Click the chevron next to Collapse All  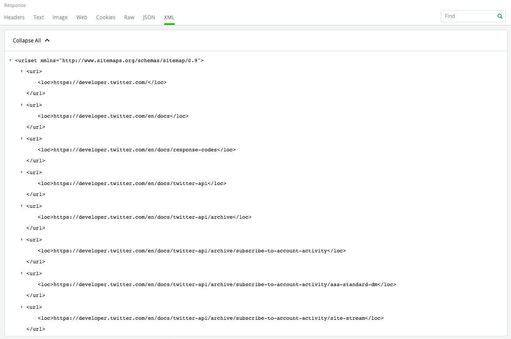tap(48, 40)
